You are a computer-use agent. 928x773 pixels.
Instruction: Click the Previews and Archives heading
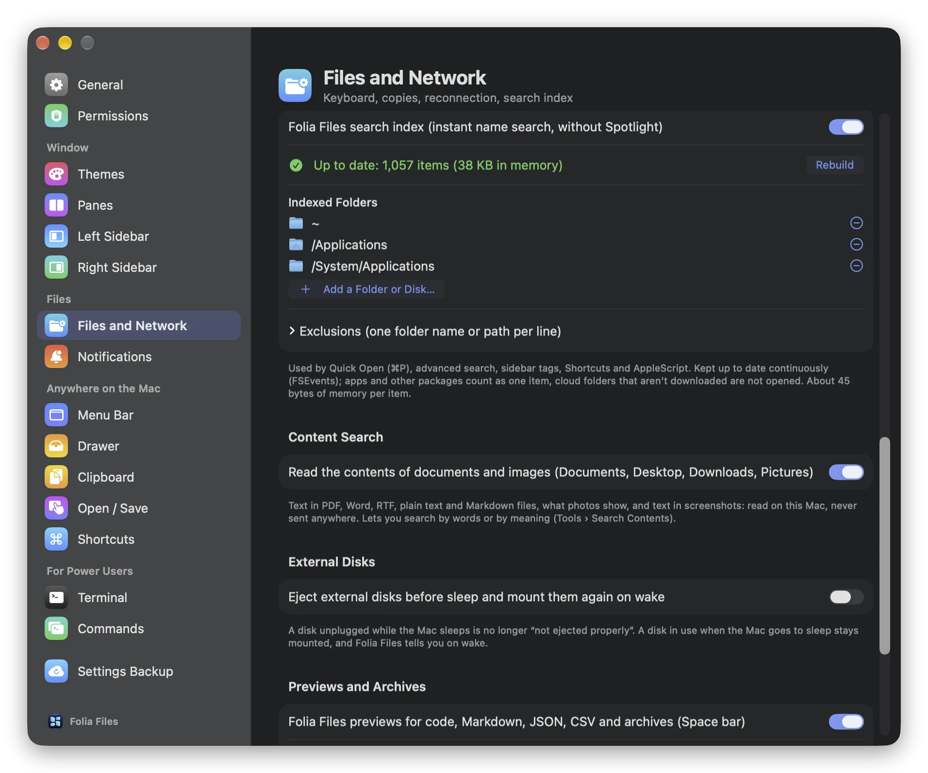357,687
